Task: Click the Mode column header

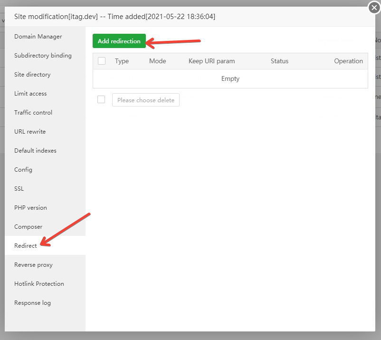Action: click(x=157, y=61)
